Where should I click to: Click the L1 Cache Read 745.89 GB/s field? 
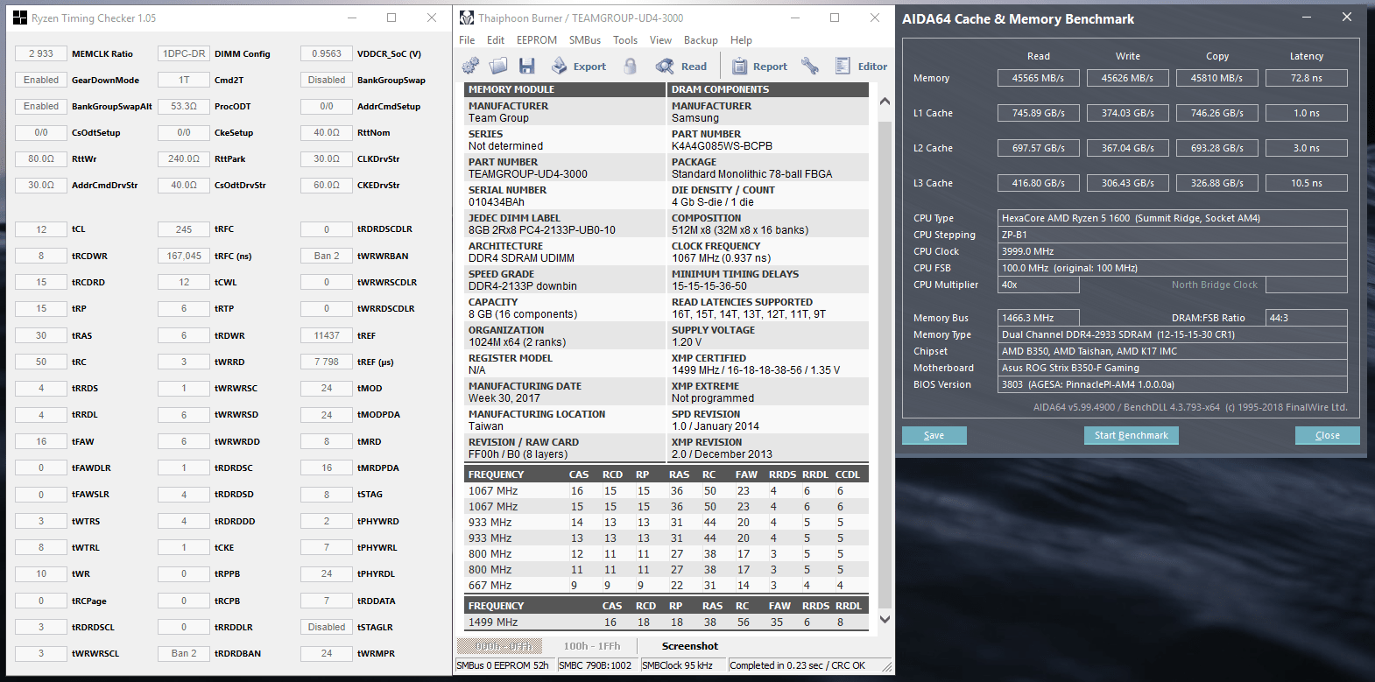pos(1039,113)
